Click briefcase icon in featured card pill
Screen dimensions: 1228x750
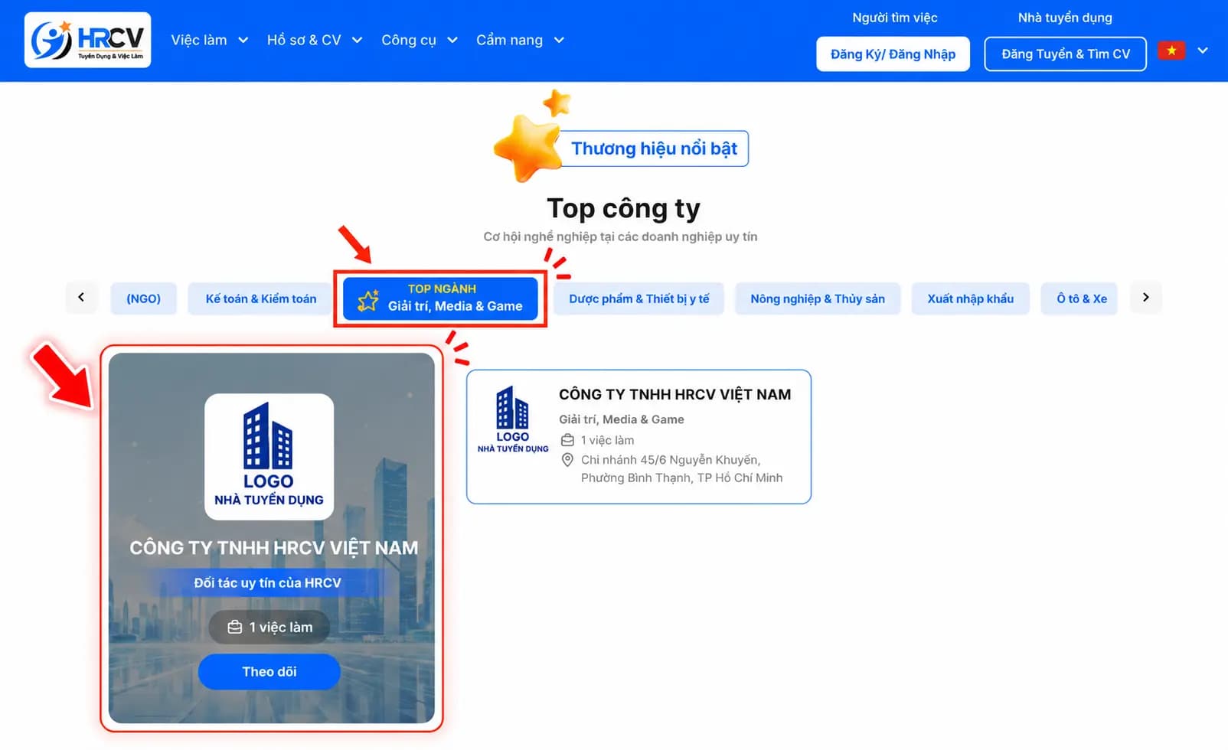[235, 628]
